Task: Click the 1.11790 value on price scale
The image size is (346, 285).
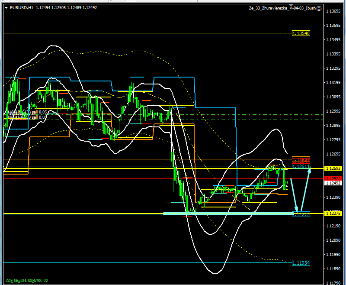Action: 333,283
